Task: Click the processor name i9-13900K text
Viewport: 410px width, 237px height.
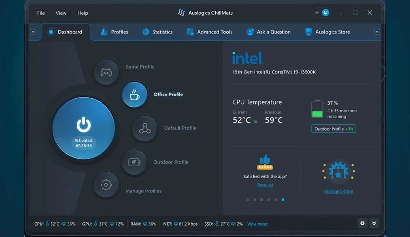Action: [x=274, y=72]
